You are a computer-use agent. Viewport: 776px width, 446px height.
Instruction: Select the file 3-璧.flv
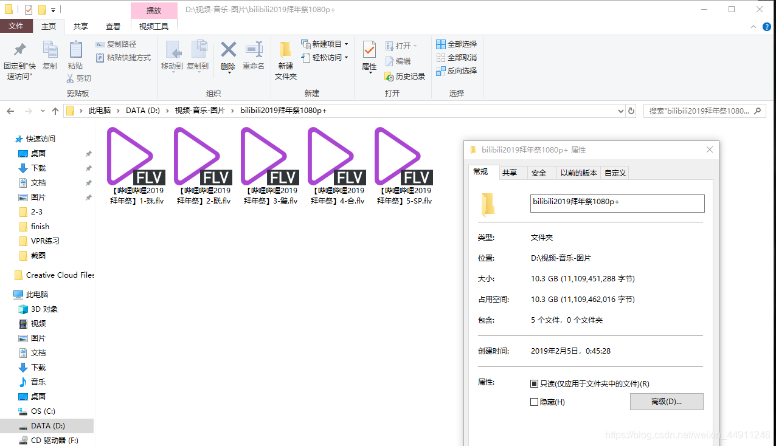(271, 166)
